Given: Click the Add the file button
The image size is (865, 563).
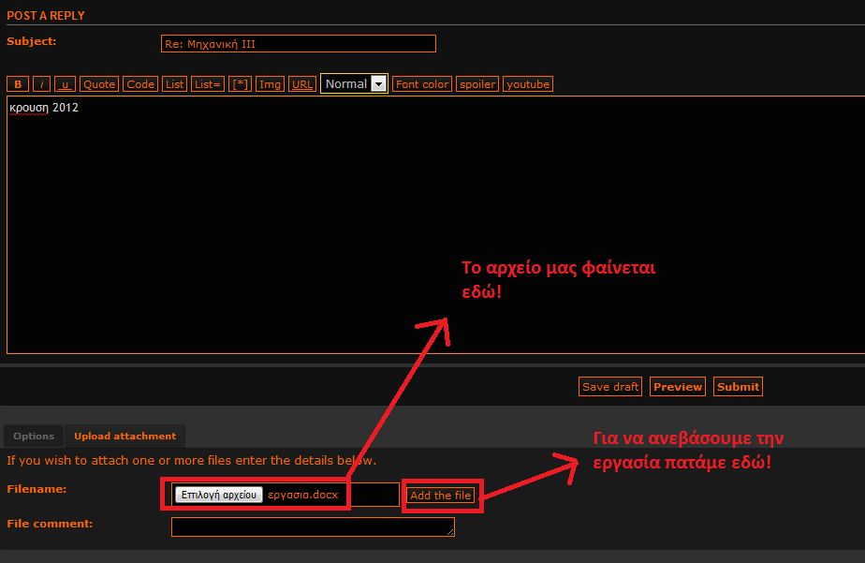Looking at the screenshot, I should coord(441,496).
